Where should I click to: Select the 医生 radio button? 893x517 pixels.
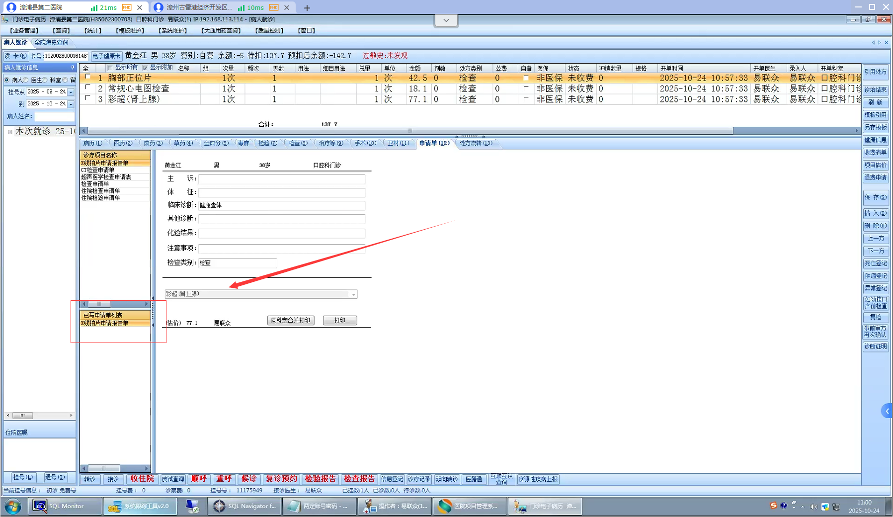26,80
